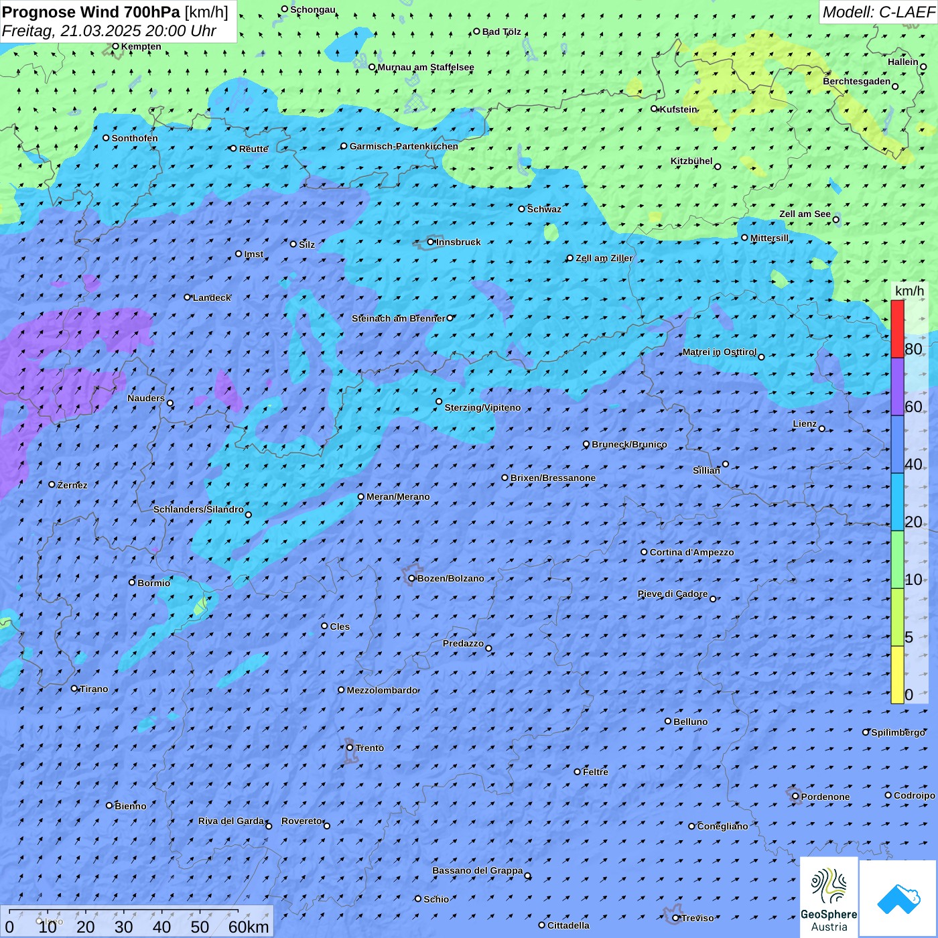
Task: Select the cyan 20–40 km/h legend swatch
Action: coord(897,502)
